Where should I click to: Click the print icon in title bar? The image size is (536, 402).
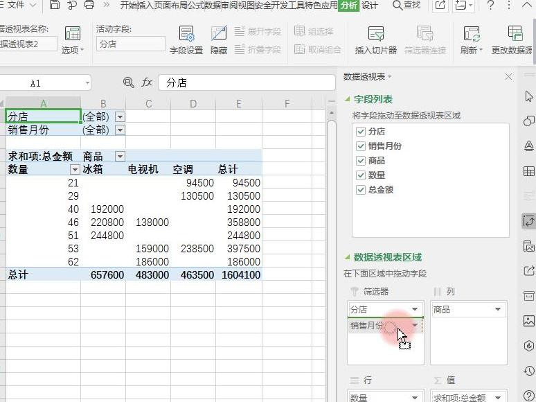[89, 5]
